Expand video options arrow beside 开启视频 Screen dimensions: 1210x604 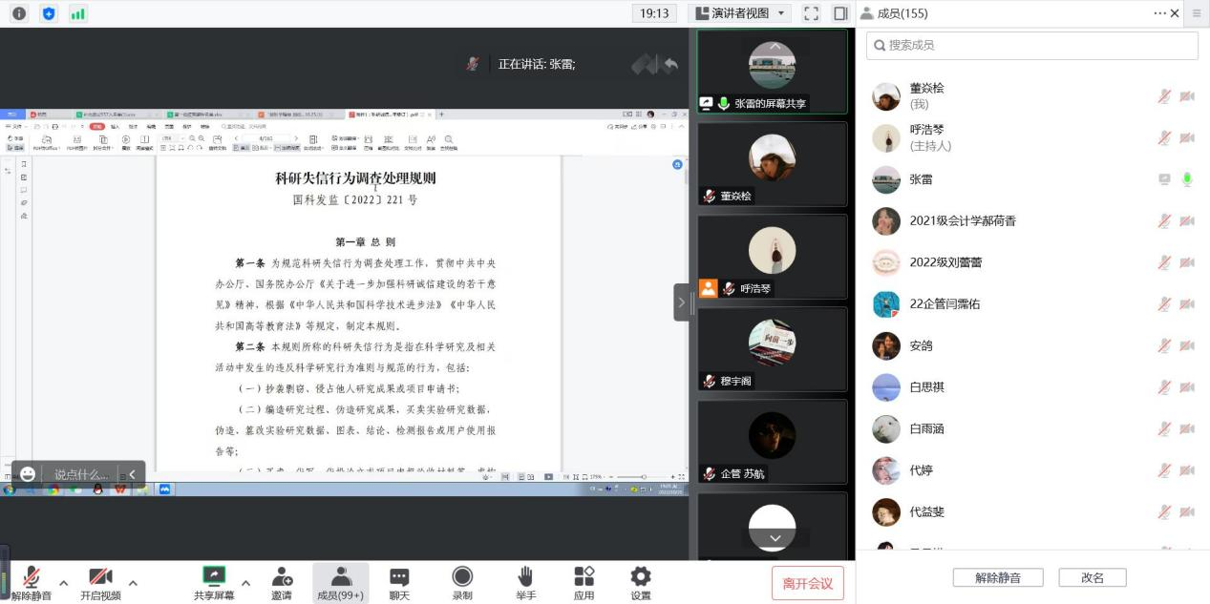pyautogui.click(x=133, y=583)
